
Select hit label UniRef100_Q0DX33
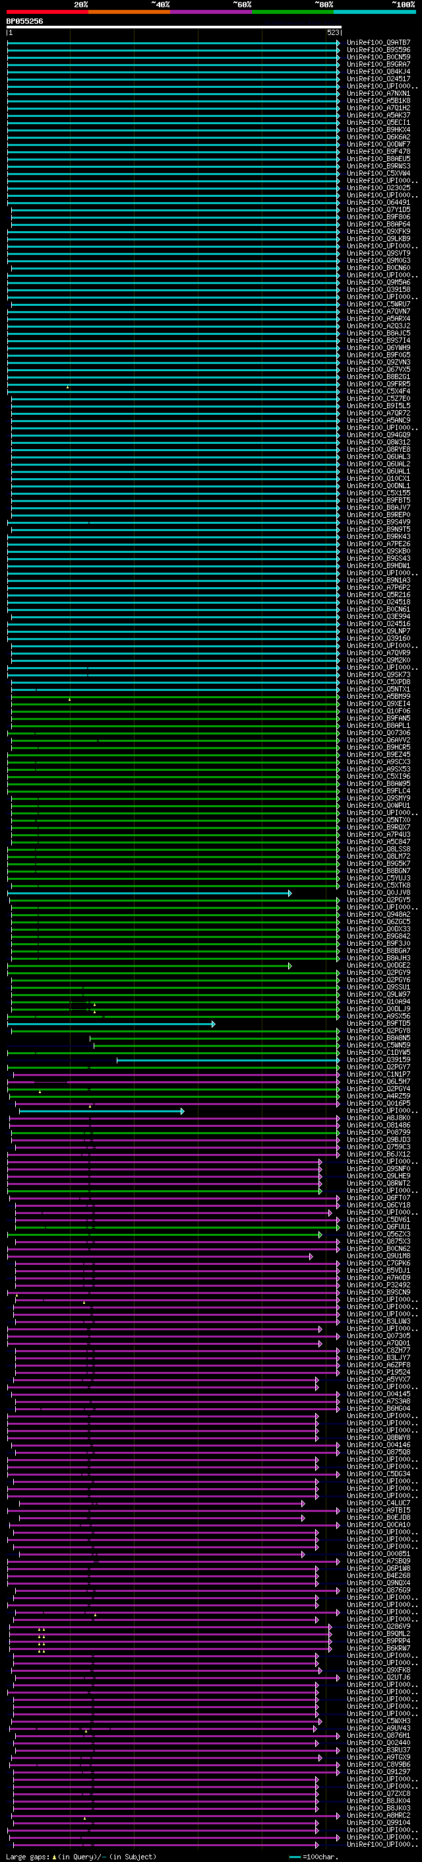pyautogui.click(x=378, y=929)
